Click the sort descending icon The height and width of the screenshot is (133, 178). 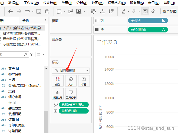point(111,11)
